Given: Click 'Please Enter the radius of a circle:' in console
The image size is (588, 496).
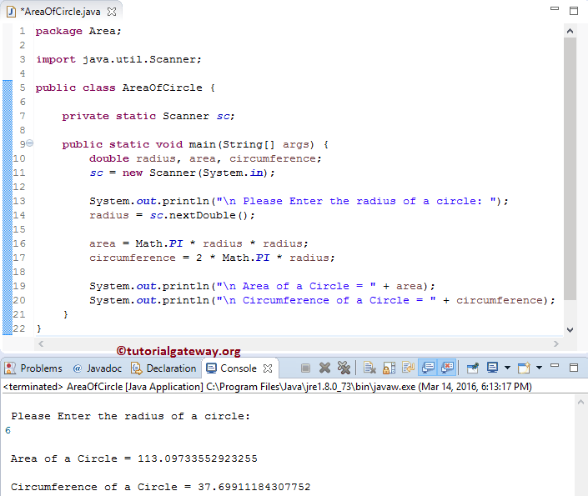Looking at the screenshot, I should (130, 416).
